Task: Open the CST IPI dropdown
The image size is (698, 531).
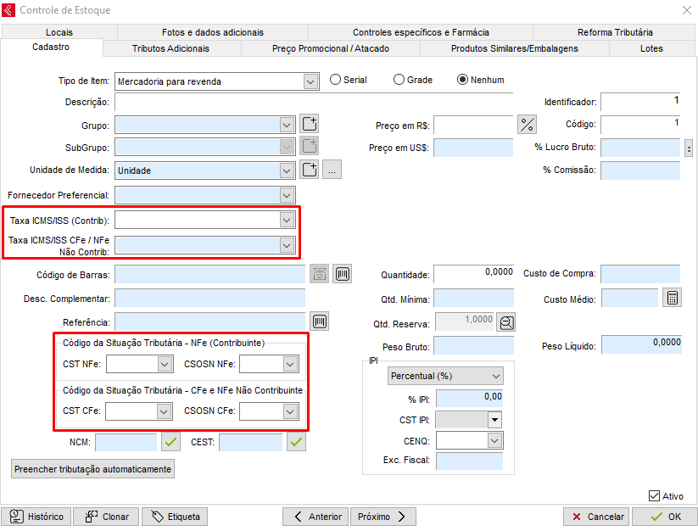Action: [494, 420]
